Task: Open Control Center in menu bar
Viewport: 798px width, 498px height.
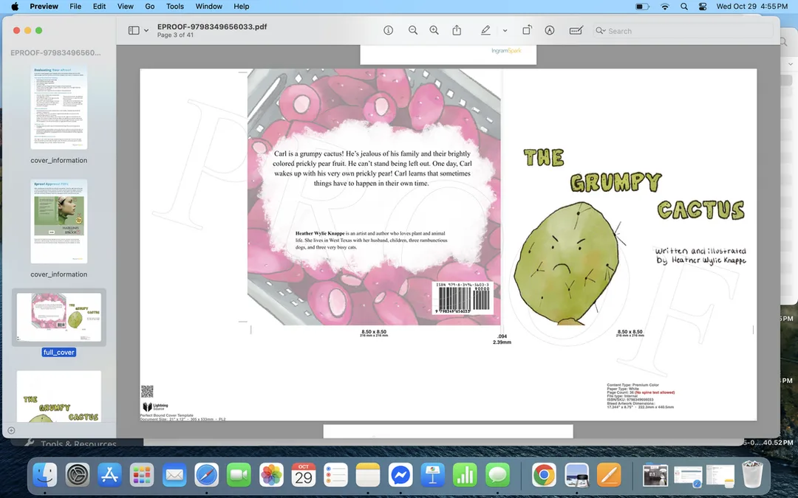Action: pyautogui.click(x=703, y=6)
